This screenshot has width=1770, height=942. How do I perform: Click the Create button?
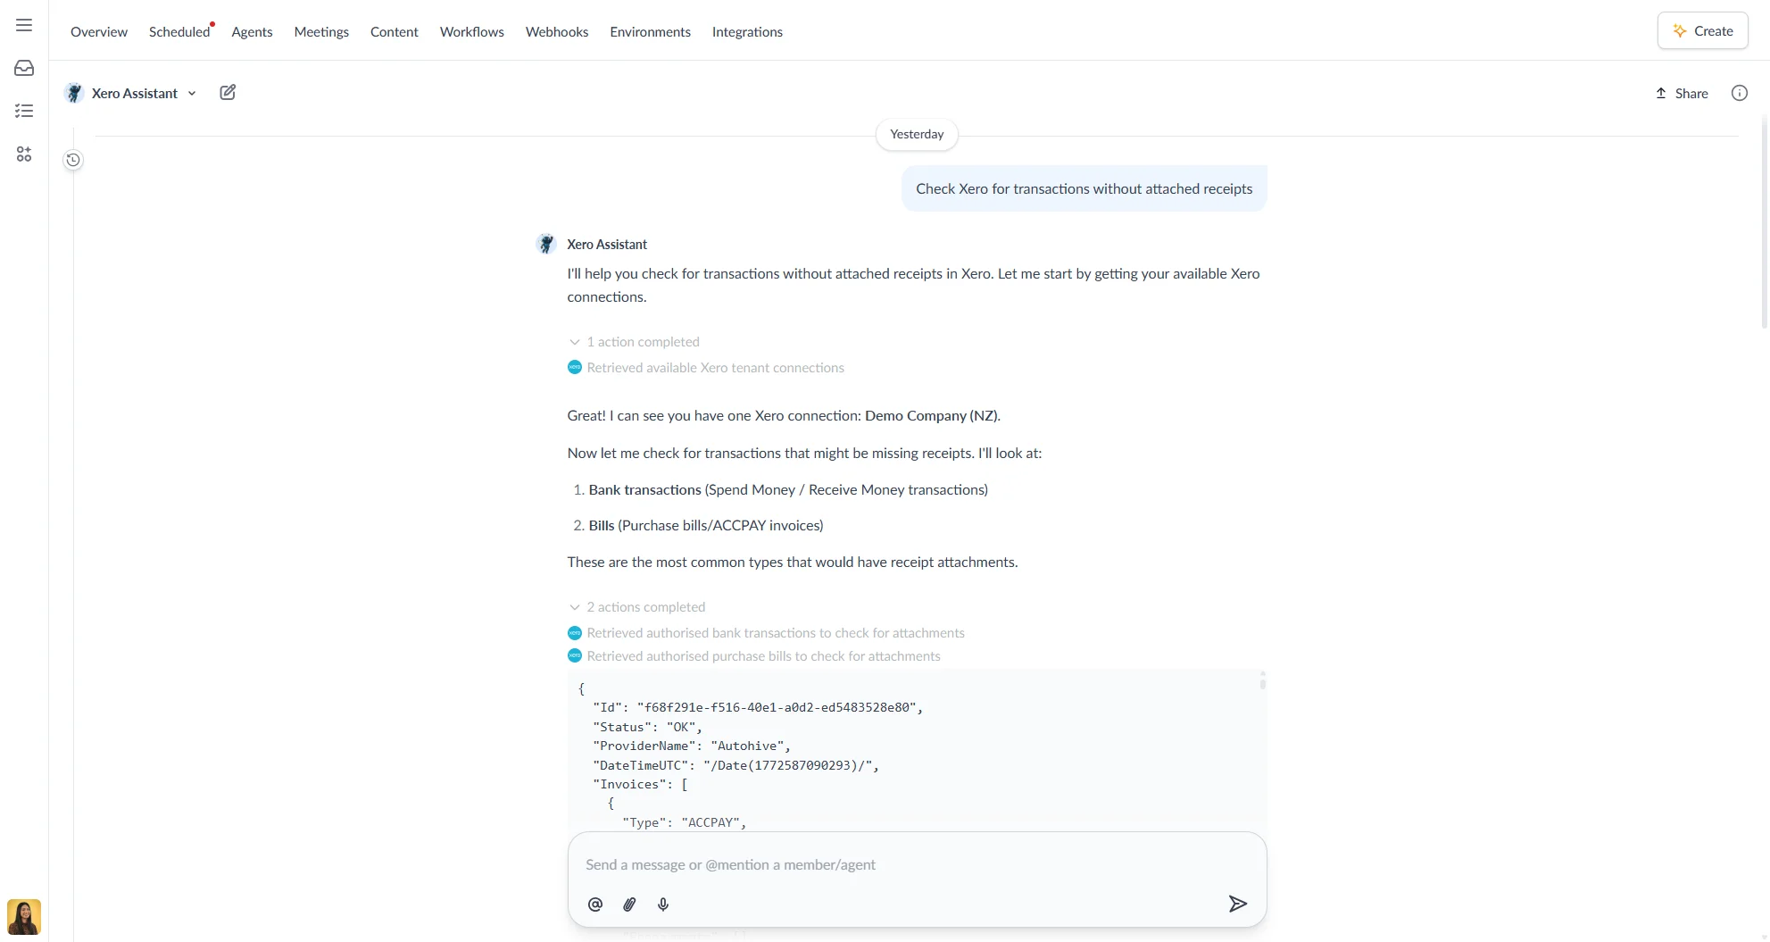pos(1701,29)
